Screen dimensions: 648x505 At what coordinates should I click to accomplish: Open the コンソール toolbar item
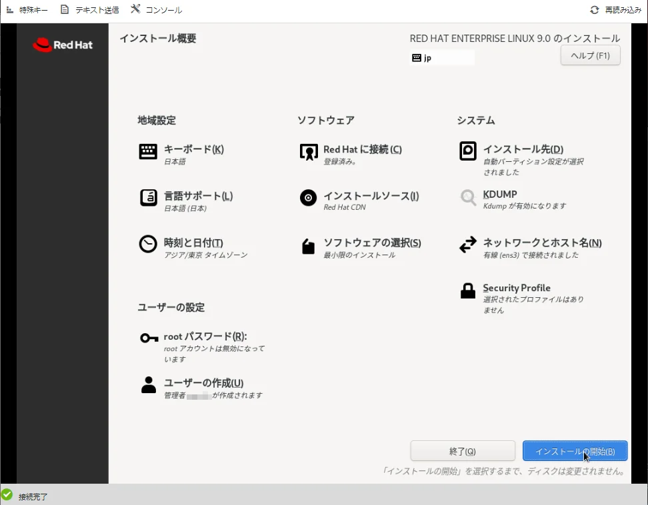coord(156,10)
